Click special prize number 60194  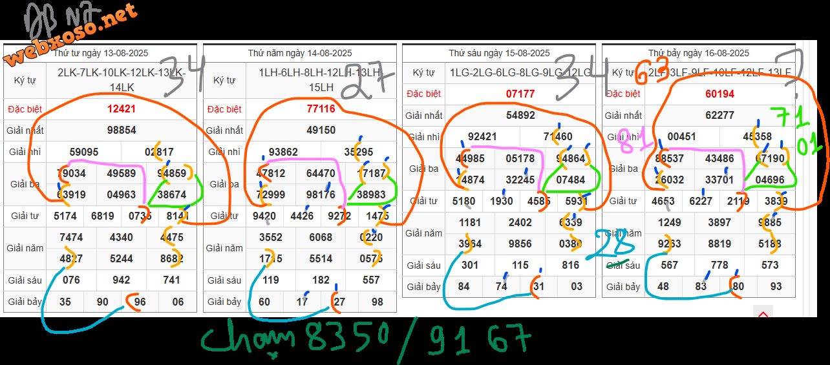coord(719,94)
